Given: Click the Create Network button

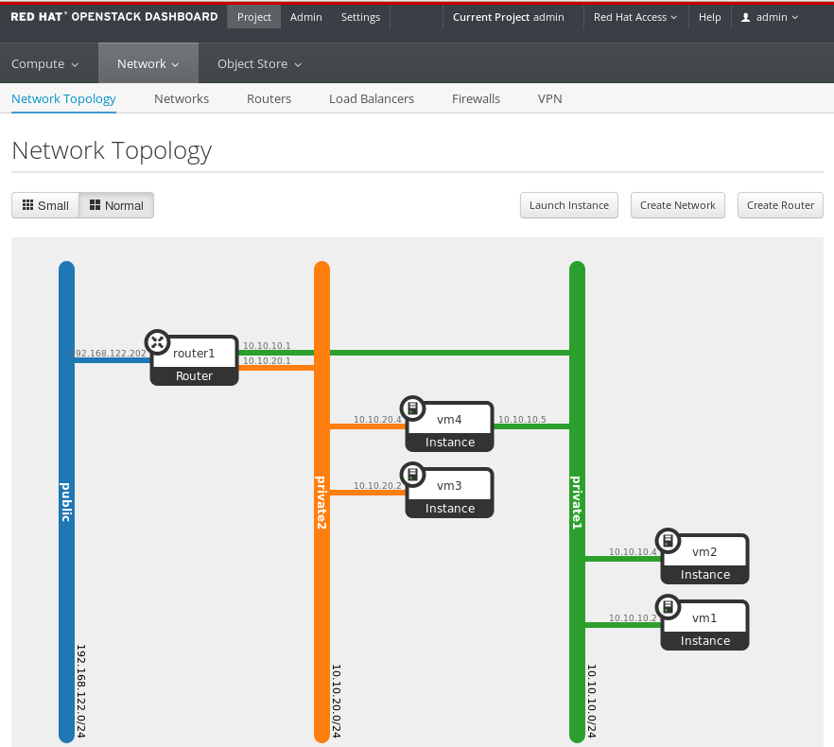Looking at the screenshot, I should click(x=678, y=205).
